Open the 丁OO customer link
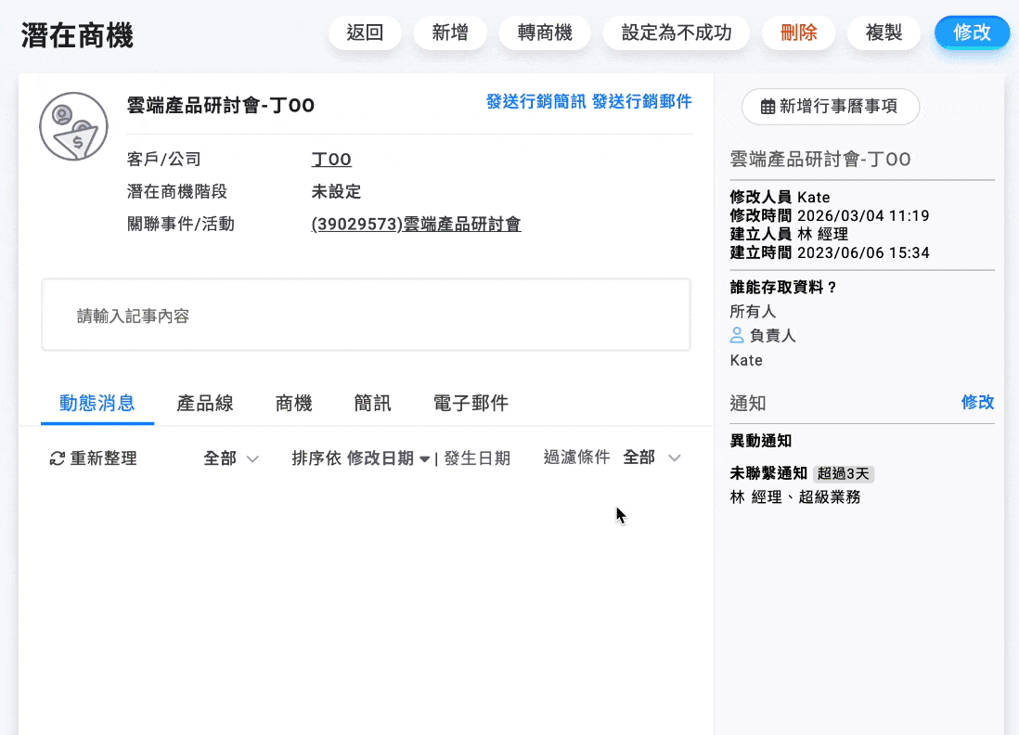 click(x=330, y=159)
